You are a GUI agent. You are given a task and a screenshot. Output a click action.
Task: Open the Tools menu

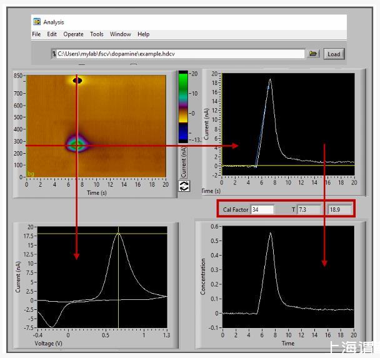[x=96, y=34]
